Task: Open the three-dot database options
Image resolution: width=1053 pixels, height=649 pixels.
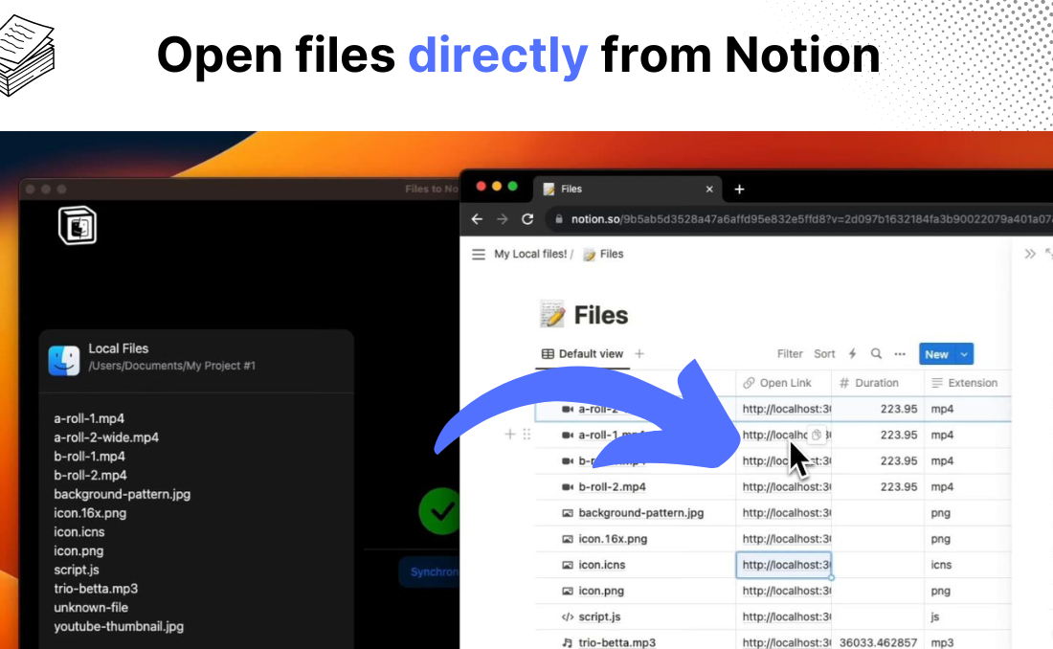Action: (x=900, y=354)
